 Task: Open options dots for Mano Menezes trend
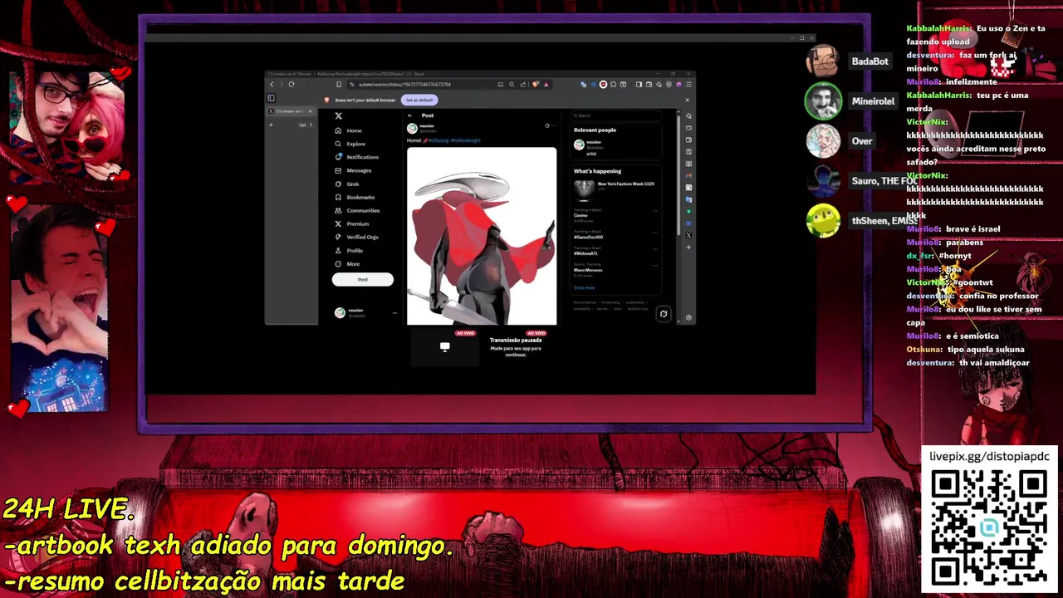655,265
